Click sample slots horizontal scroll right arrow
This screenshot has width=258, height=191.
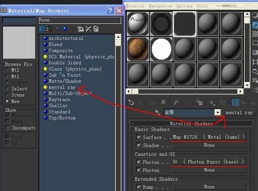[x=240, y=91]
